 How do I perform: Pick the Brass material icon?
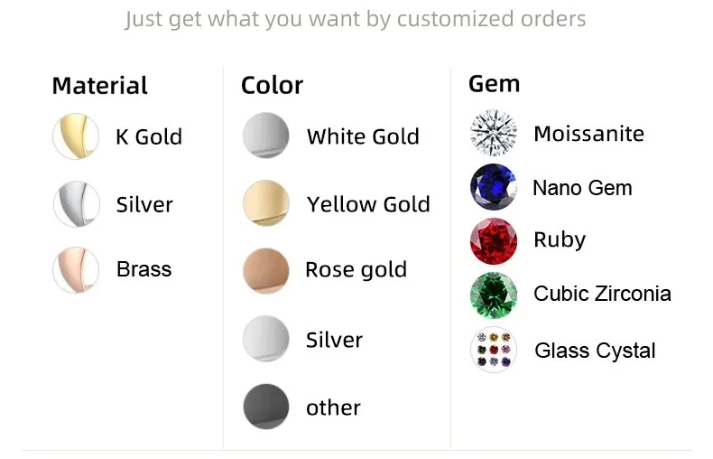pyautogui.click(x=76, y=269)
